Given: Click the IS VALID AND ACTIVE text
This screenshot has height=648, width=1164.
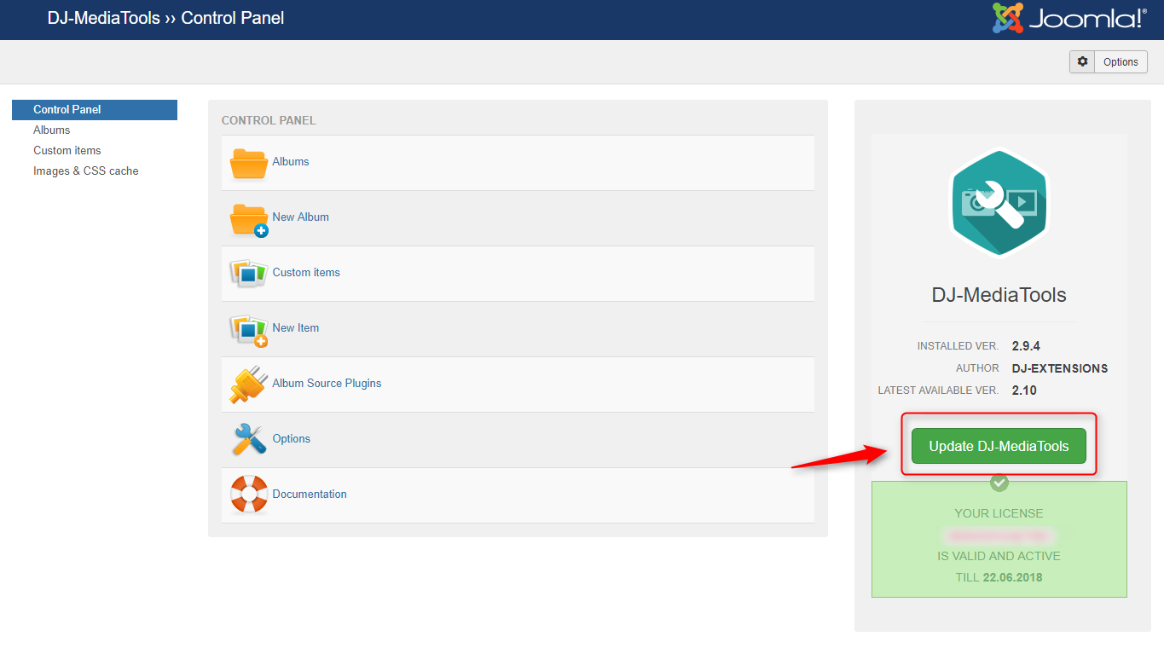Looking at the screenshot, I should point(999,556).
